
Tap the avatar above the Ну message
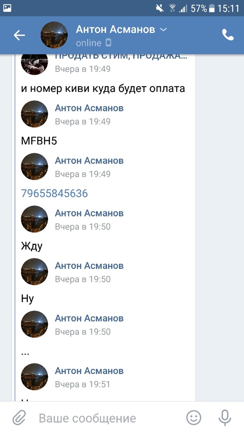point(34,272)
